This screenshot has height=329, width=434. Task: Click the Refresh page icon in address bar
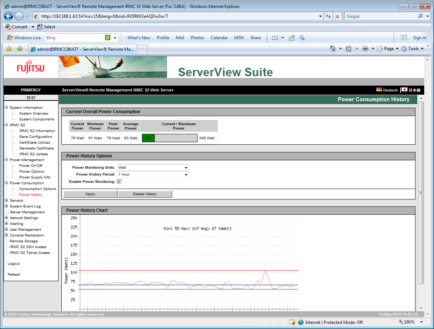pos(328,16)
